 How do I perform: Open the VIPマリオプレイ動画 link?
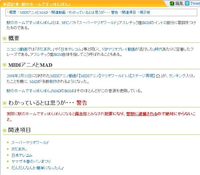(x=119, y=49)
